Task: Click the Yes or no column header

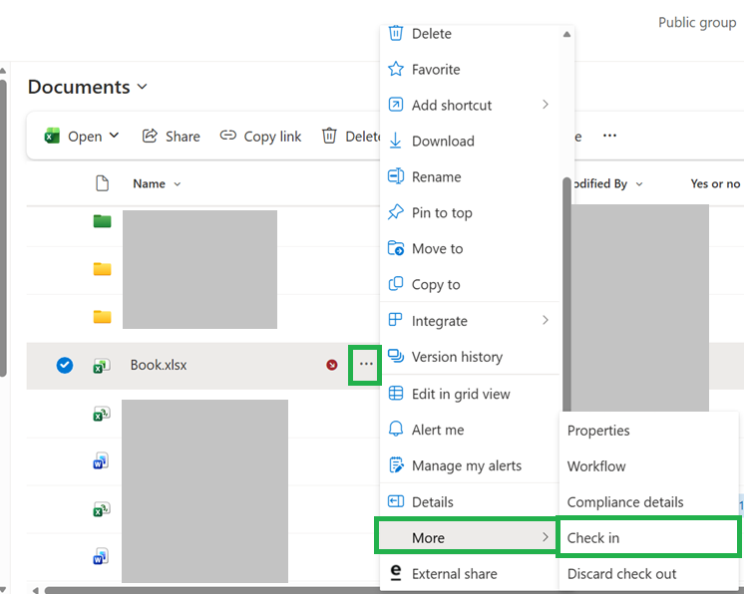Action: (715, 184)
